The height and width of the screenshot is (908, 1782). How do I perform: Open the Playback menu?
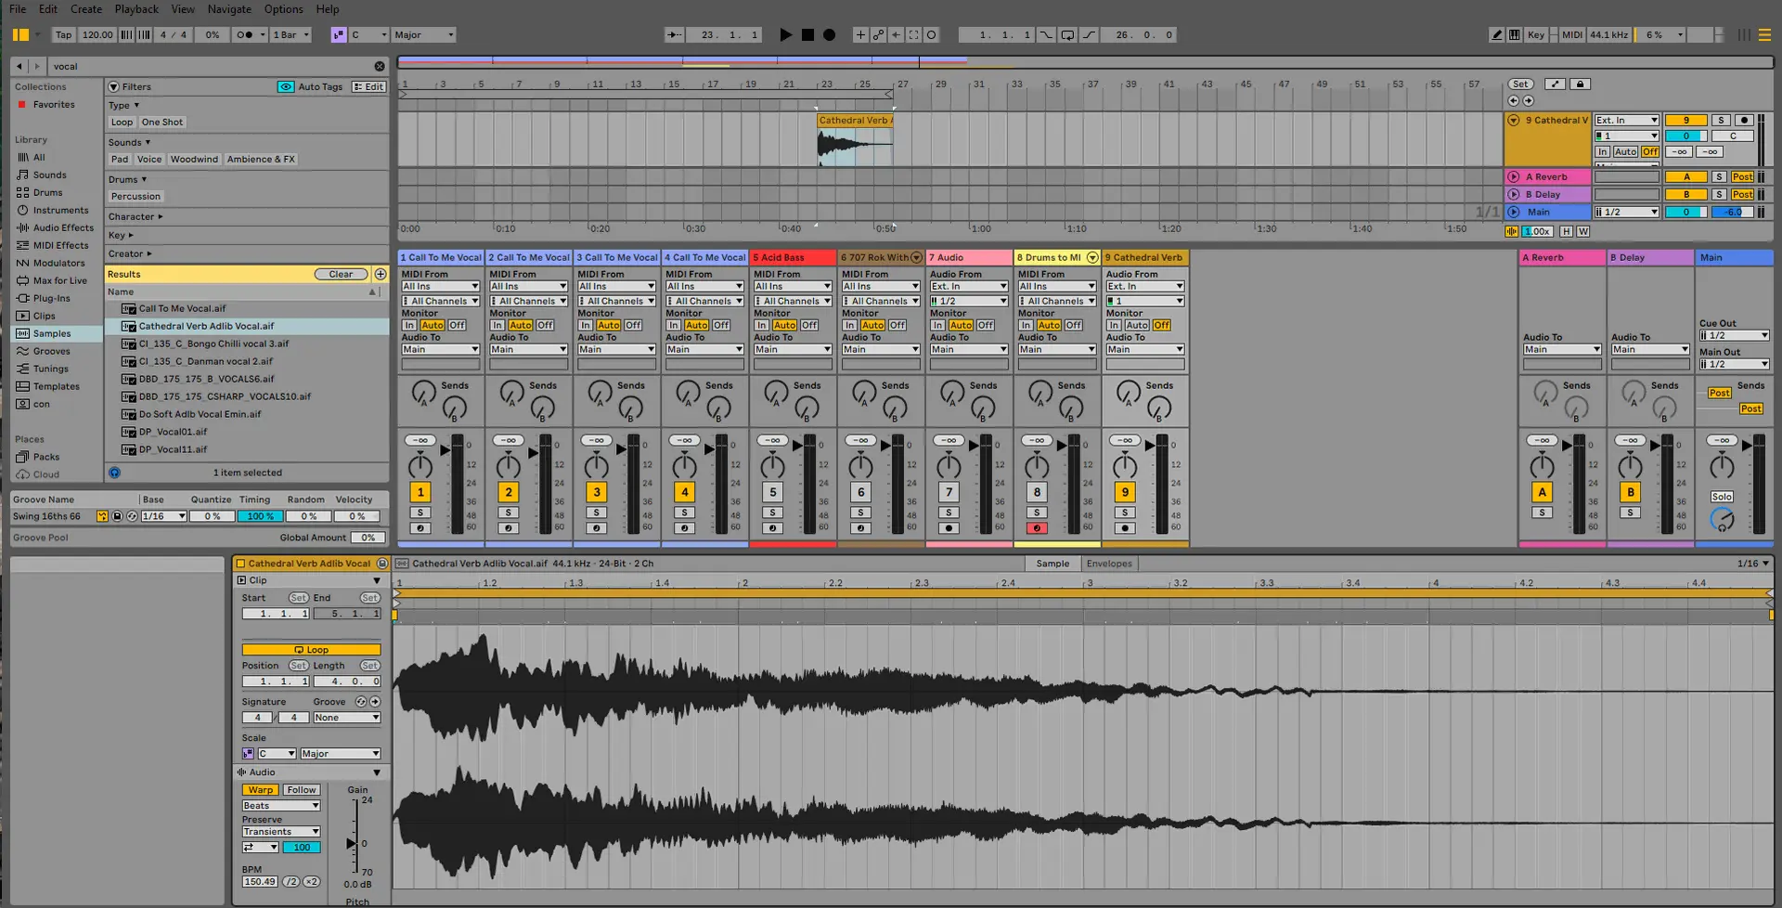point(136,9)
